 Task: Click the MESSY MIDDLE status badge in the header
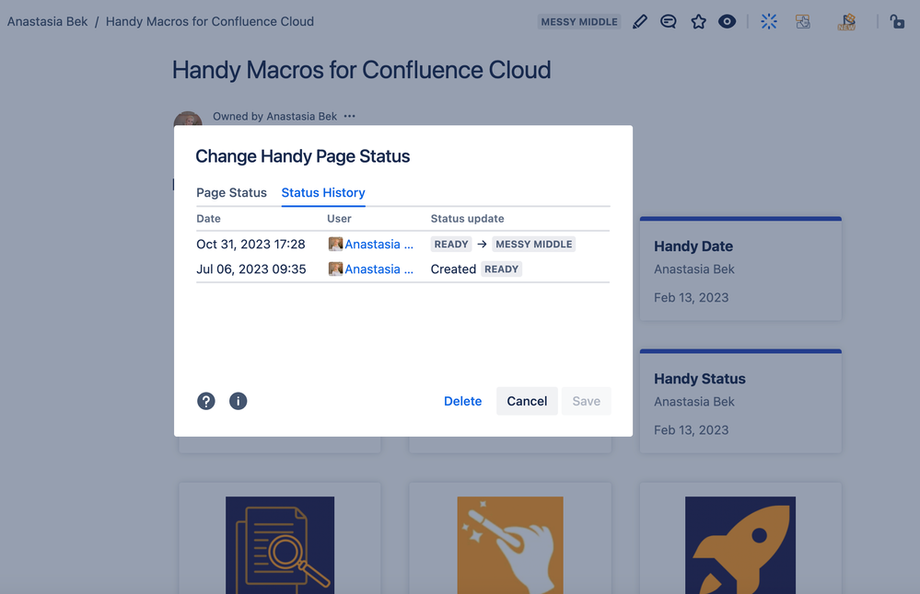tap(579, 22)
